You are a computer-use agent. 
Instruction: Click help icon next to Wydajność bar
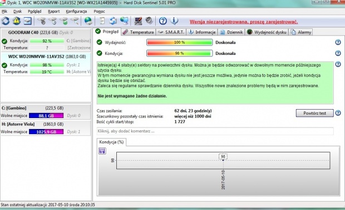tap(338, 42)
